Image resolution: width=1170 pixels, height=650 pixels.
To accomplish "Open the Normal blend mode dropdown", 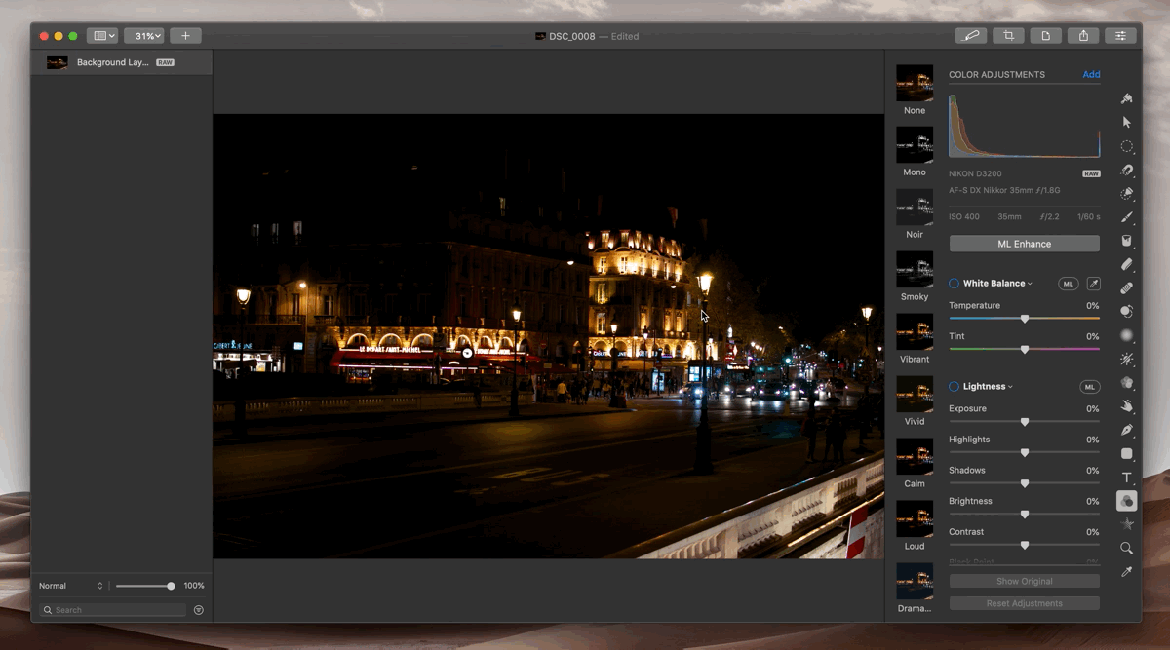I will tap(71, 586).
